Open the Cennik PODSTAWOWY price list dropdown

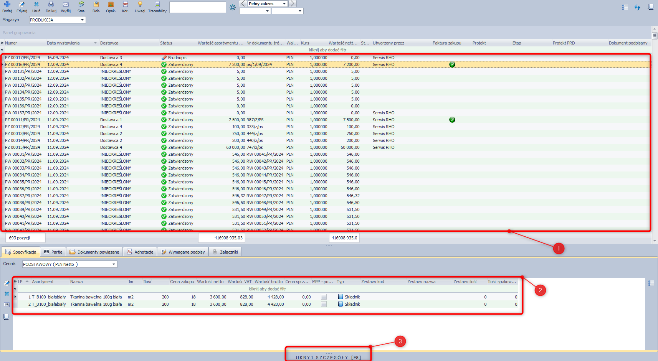tap(114, 264)
